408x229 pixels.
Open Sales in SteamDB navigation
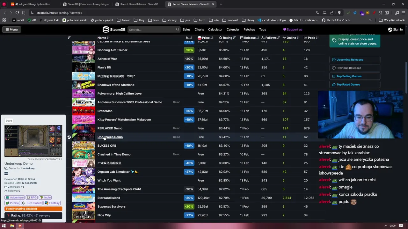pos(186,30)
